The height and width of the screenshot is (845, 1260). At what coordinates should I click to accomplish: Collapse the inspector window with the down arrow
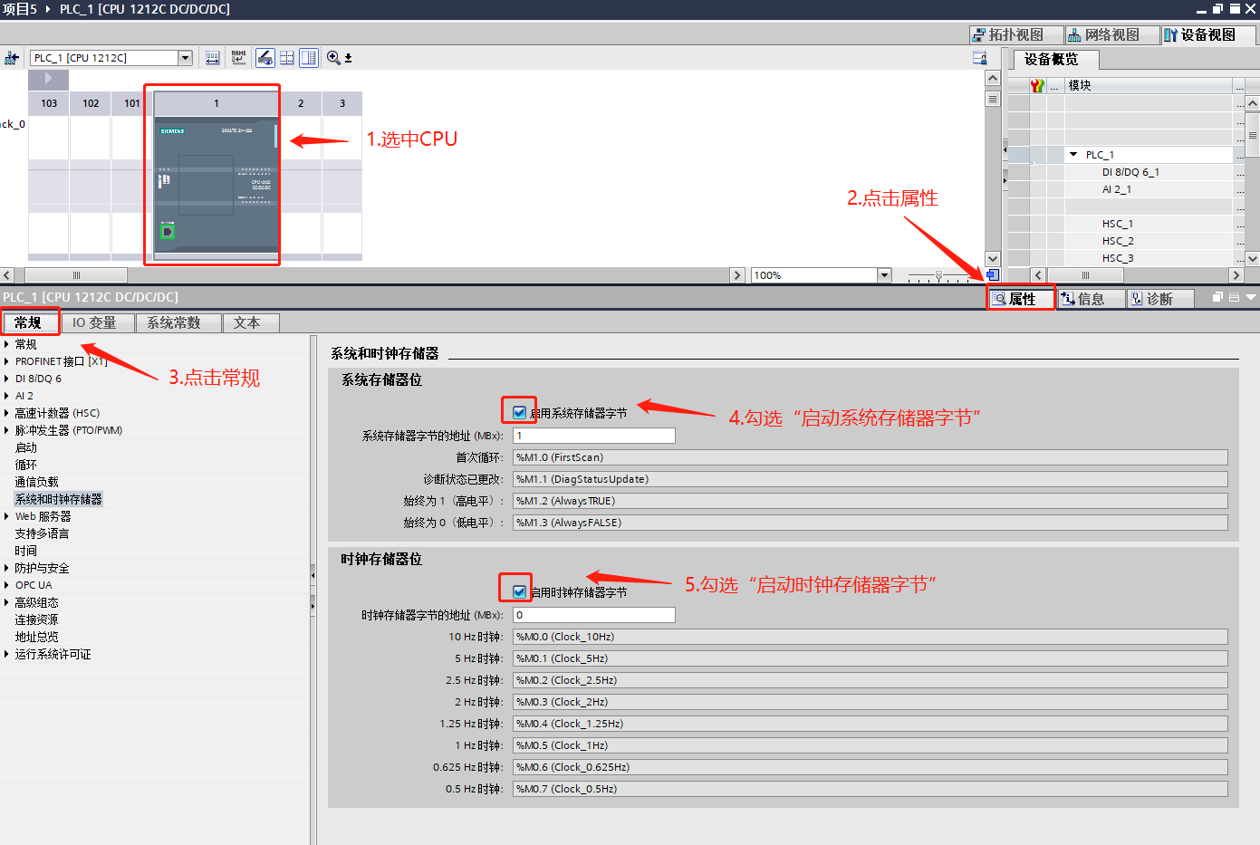click(x=1251, y=297)
